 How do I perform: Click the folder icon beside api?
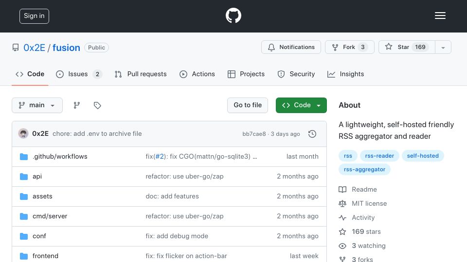pos(24,177)
